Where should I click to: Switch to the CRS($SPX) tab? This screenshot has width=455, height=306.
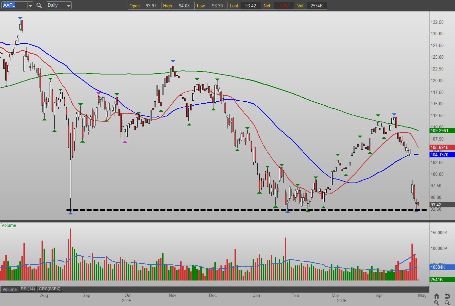click(x=50, y=289)
